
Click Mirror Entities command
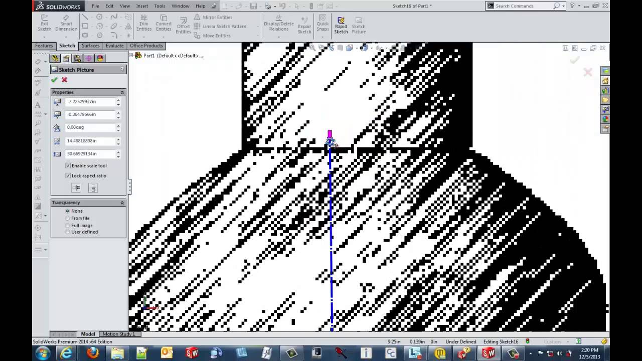click(x=213, y=17)
